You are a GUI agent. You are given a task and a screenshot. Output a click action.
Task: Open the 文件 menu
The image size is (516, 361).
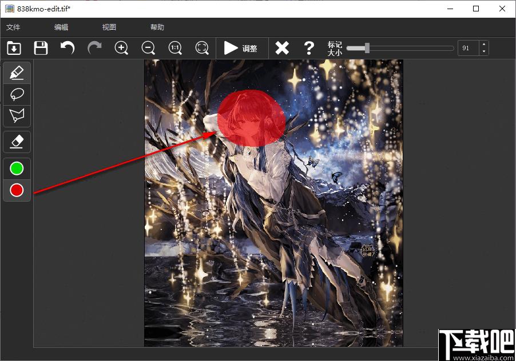[13, 27]
